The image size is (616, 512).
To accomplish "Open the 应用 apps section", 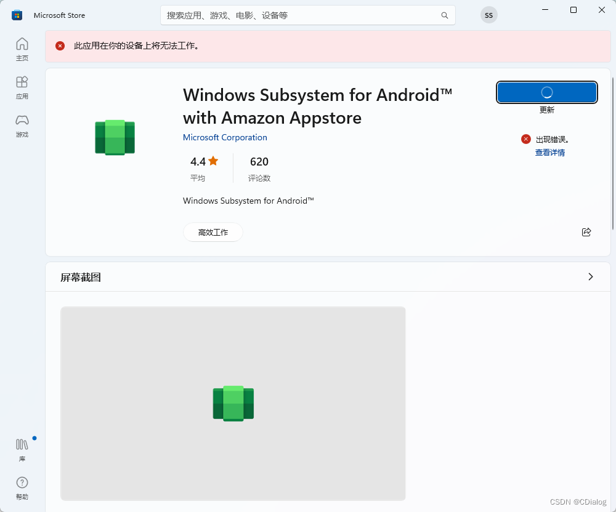I will pos(22,87).
